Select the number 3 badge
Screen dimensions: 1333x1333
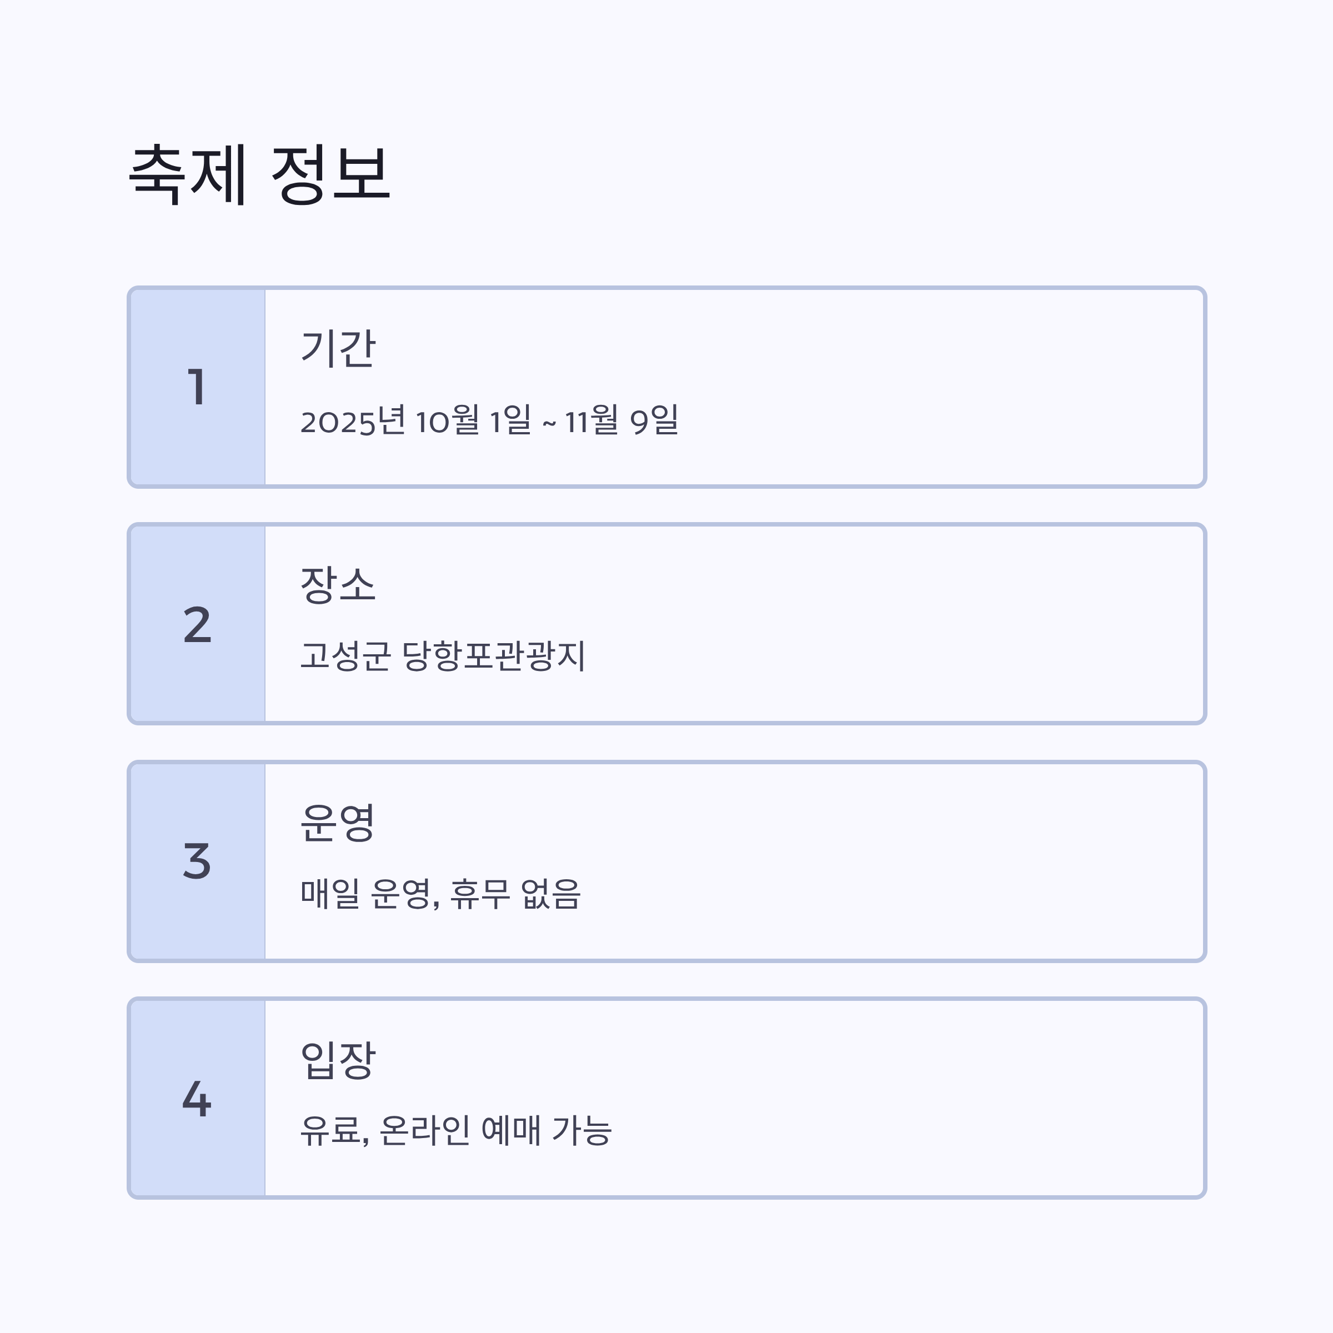coord(197,861)
